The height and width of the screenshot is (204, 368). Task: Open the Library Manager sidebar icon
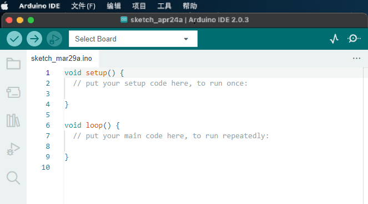[13, 121]
